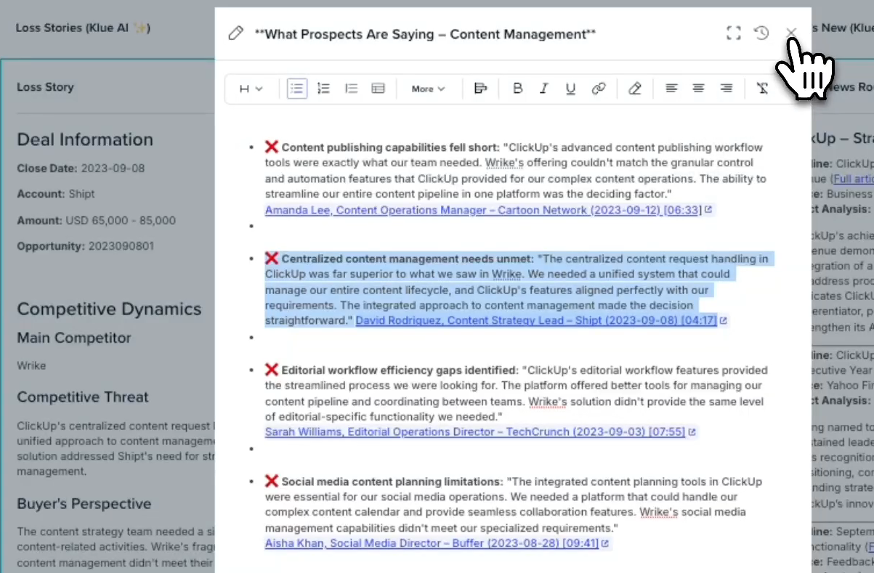This screenshot has height=573, width=874.
Task: Click the pencil edit title icon
Action: click(235, 33)
